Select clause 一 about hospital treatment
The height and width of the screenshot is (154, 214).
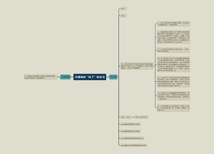(x=173, y=24)
